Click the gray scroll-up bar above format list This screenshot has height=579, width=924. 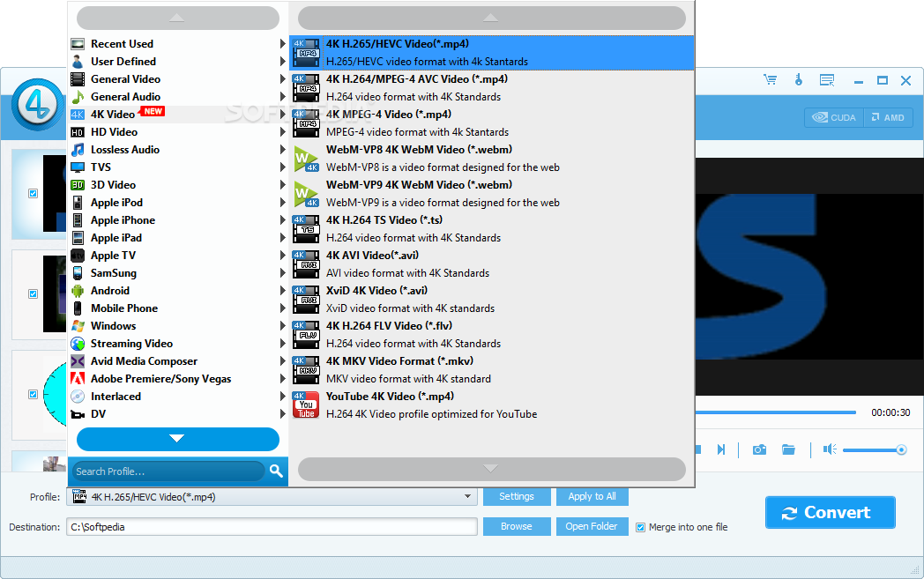(x=491, y=18)
